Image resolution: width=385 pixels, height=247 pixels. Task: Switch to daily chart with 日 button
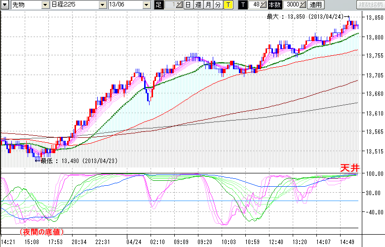coord(188,4)
